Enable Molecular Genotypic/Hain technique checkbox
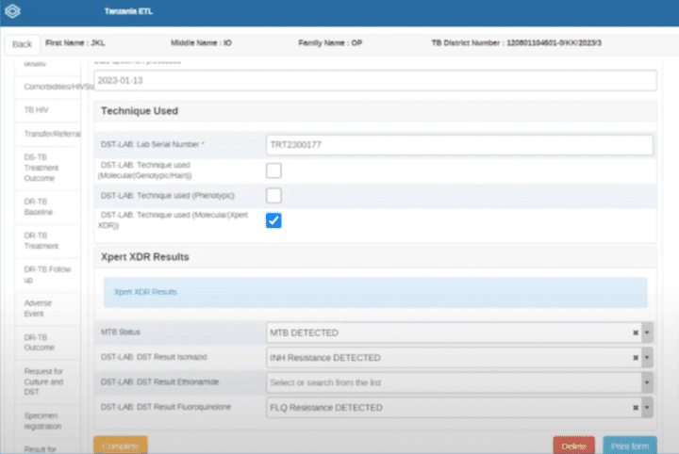Image resolution: width=679 pixels, height=454 pixels. click(273, 170)
